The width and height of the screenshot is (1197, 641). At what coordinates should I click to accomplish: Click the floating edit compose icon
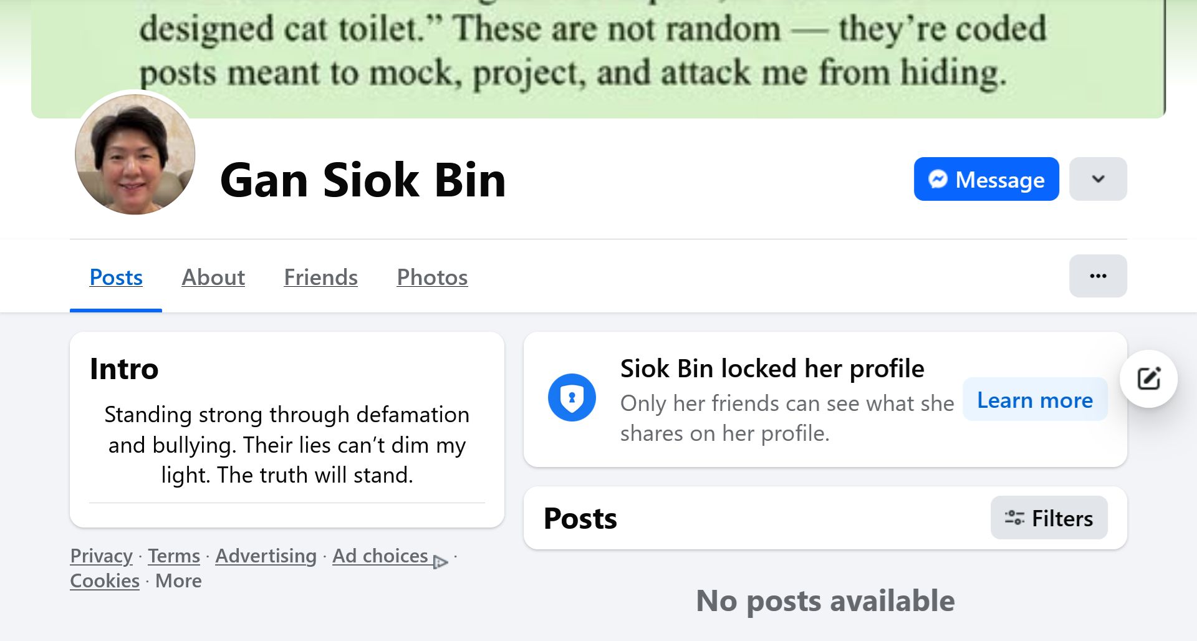(x=1148, y=378)
